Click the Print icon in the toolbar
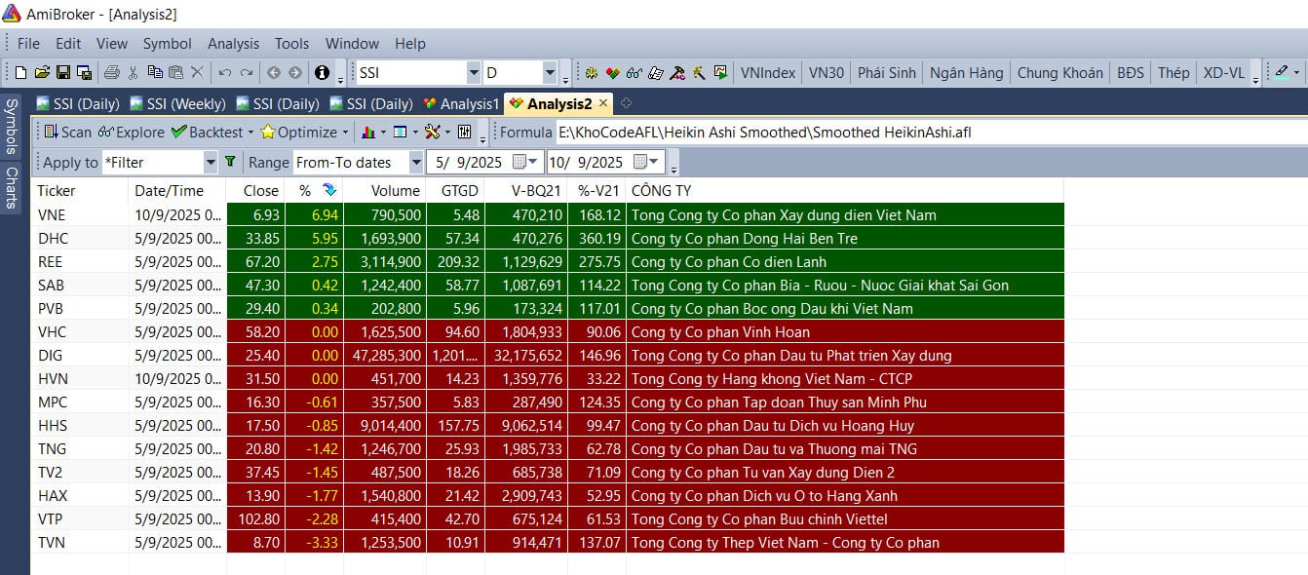The height and width of the screenshot is (575, 1308). click(112, 72)
